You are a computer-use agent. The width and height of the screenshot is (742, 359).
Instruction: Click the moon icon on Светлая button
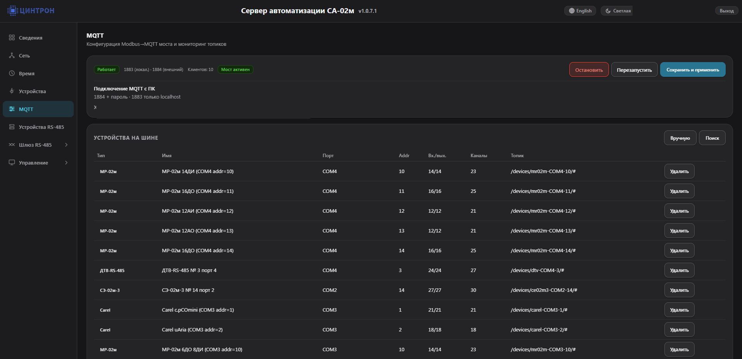[608, 11]
